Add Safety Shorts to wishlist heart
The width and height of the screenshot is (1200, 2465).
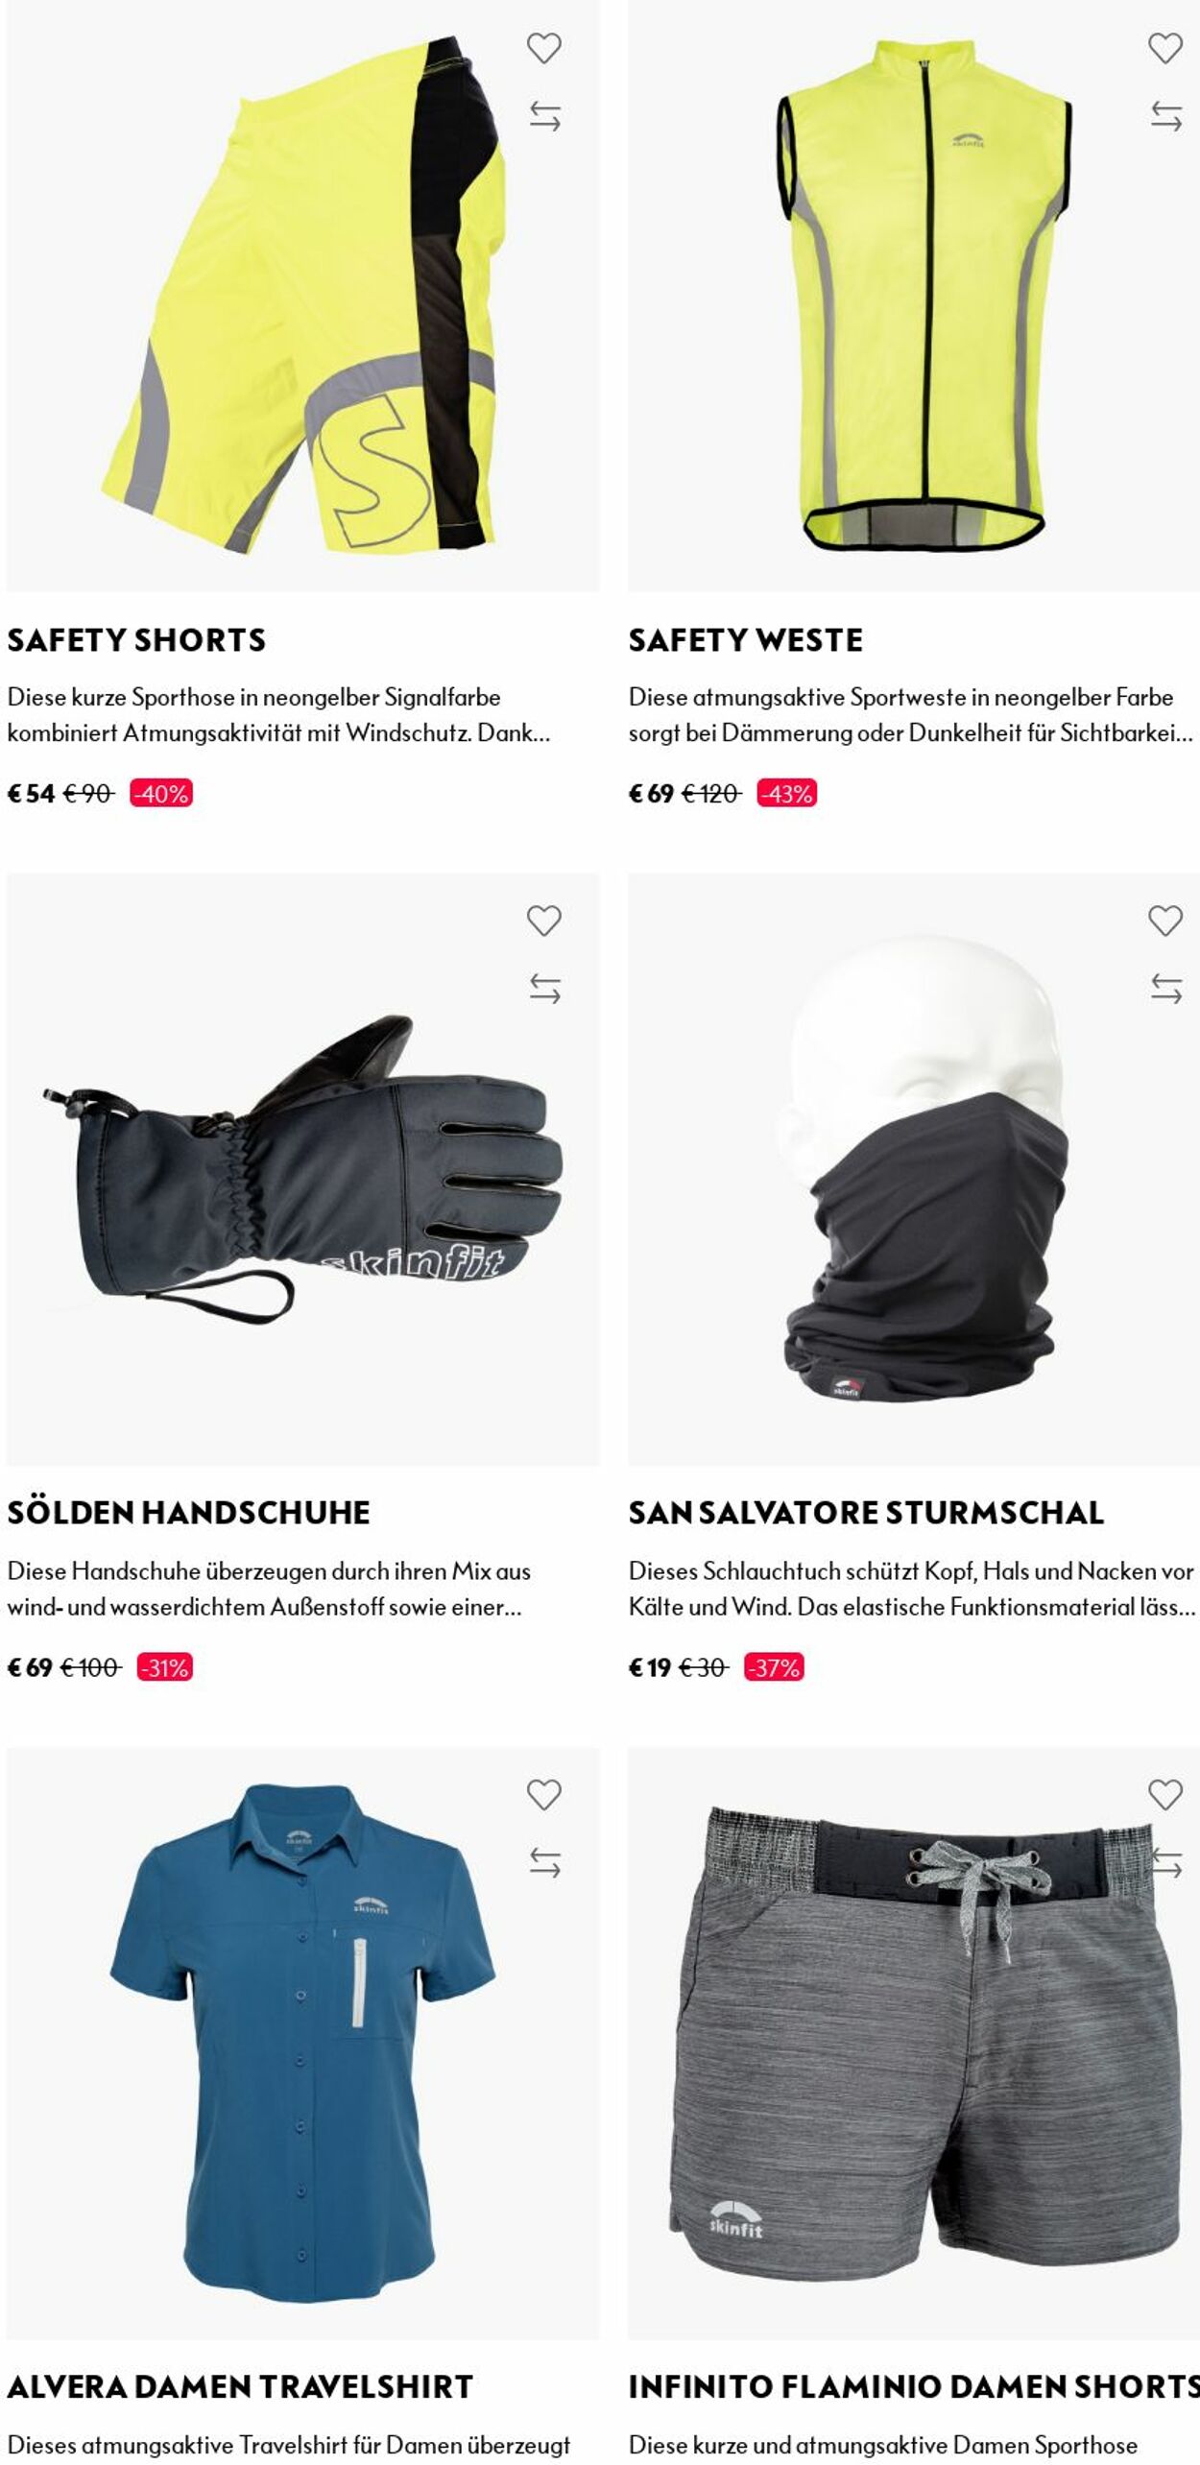(x=543, y=48)
